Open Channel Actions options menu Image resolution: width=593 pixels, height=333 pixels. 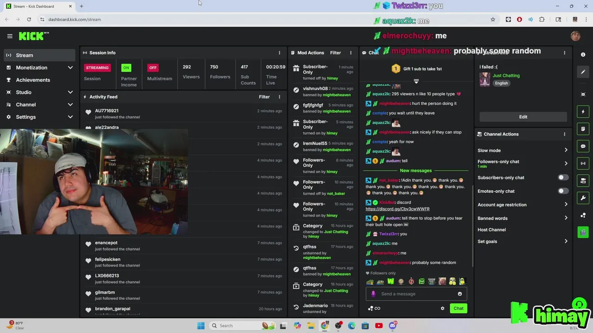pyautogui.click(x=564, y=134)
